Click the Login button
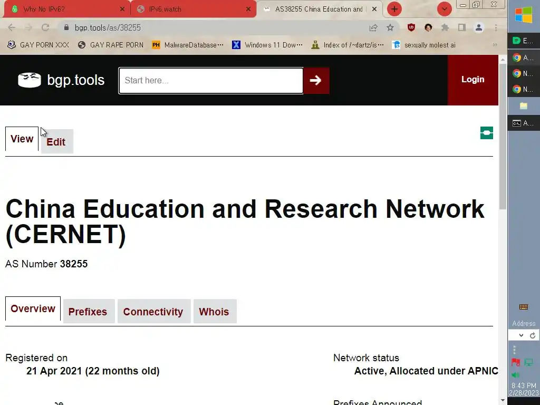This screenshot has height=405, width=540. (473, 80)
